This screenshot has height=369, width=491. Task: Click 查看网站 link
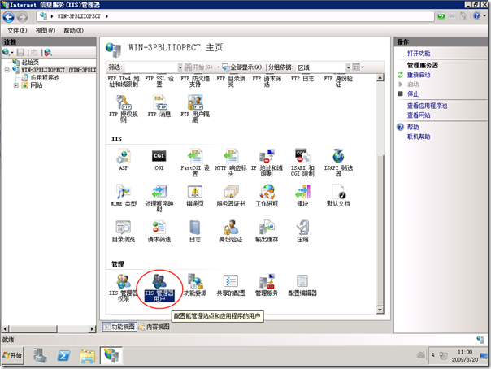pos(419,115)
